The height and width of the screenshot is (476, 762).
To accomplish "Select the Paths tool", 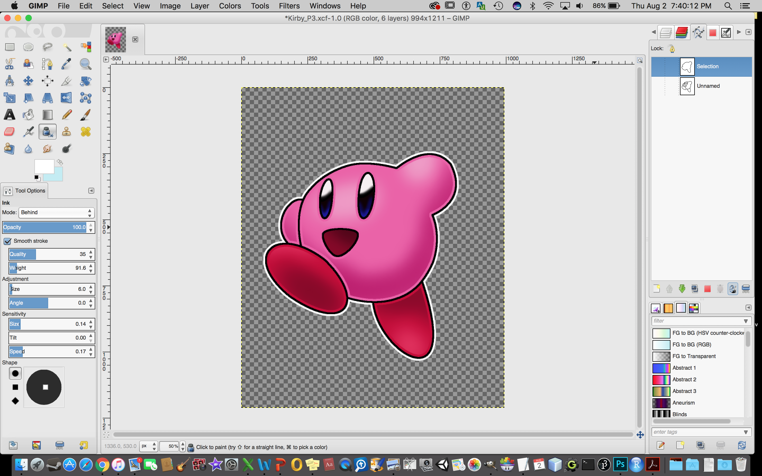I will [x=48, y=64].
